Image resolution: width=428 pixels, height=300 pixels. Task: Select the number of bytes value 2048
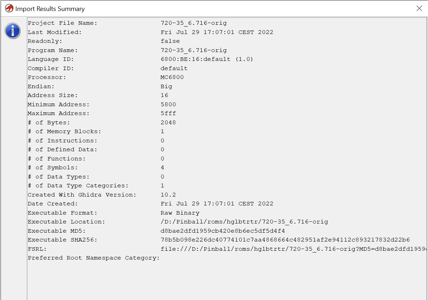168,123
